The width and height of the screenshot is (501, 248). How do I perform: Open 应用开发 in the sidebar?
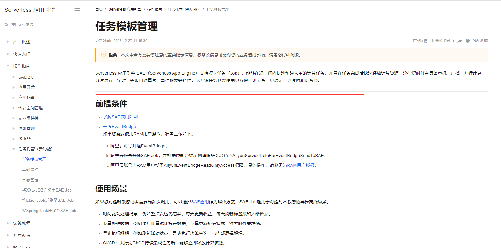pyautogui.click(x=26, y=87)
